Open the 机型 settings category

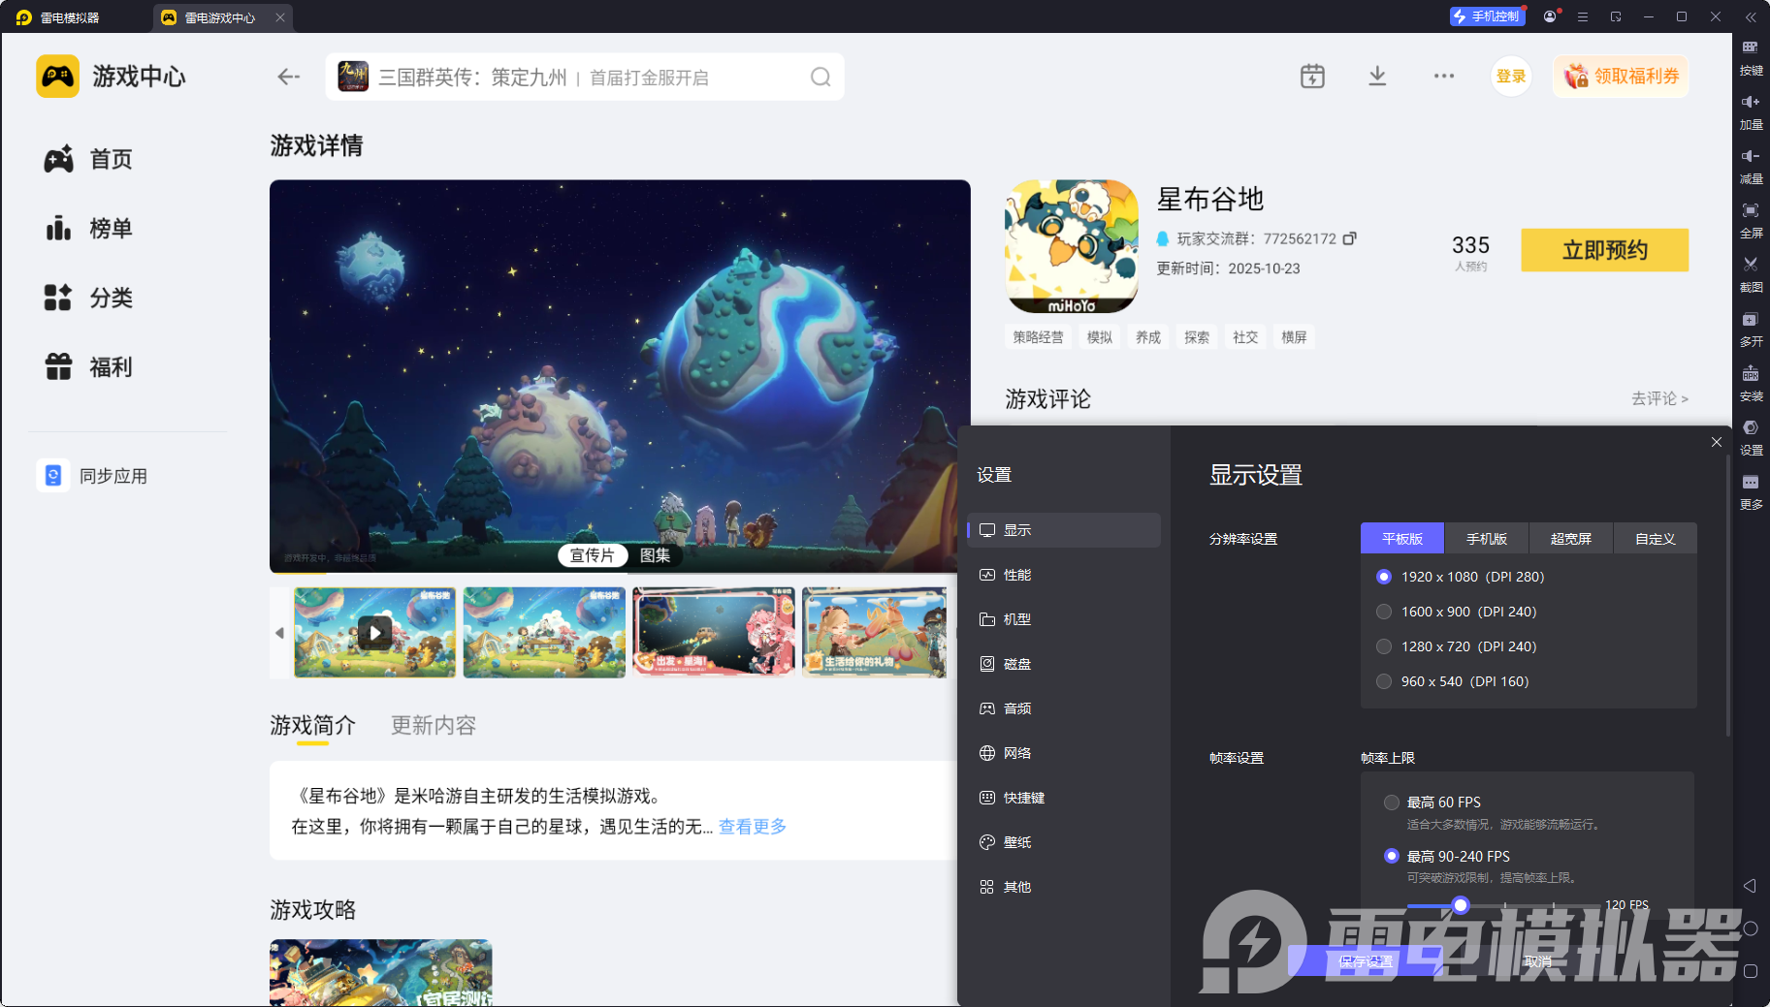(1064, 619)
